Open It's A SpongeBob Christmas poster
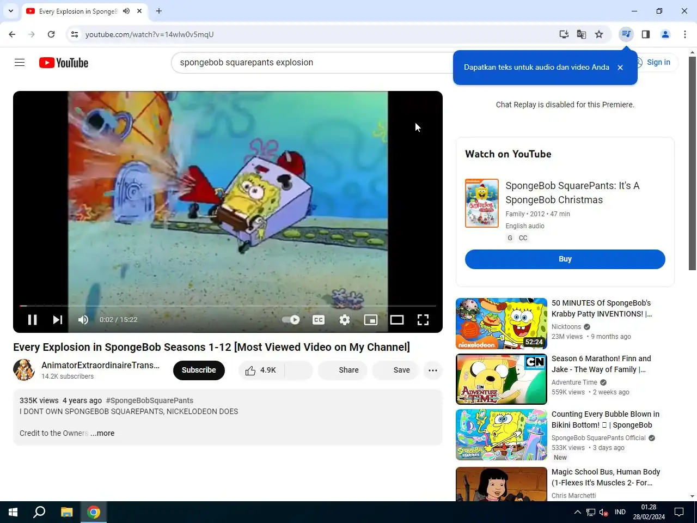697x523 pixels. 482,203
